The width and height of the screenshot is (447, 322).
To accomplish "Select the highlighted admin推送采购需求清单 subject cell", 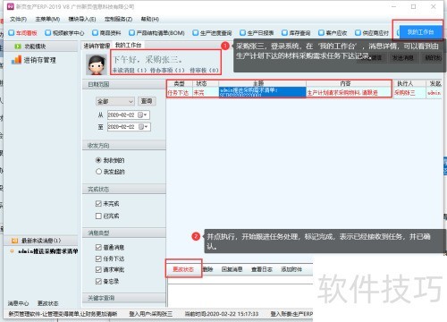I will [x=263, y=92].
